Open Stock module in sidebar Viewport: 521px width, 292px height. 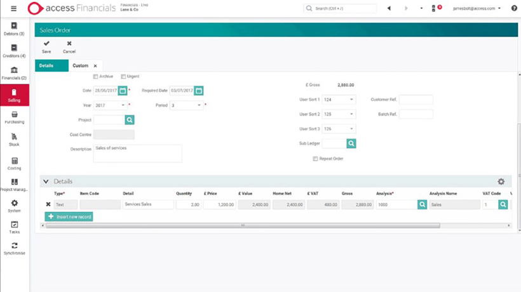click(x=14, y=140)
